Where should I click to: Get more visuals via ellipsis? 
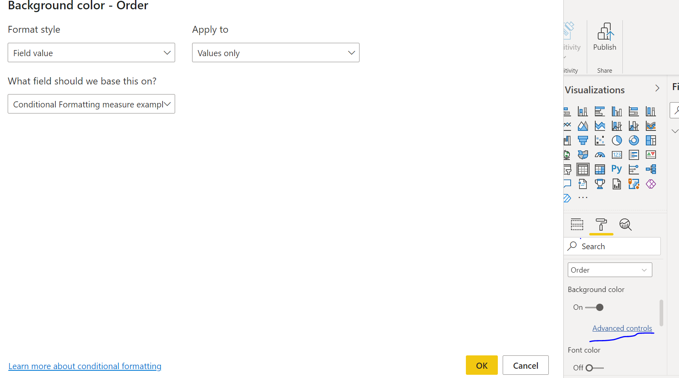pos(583,198)
